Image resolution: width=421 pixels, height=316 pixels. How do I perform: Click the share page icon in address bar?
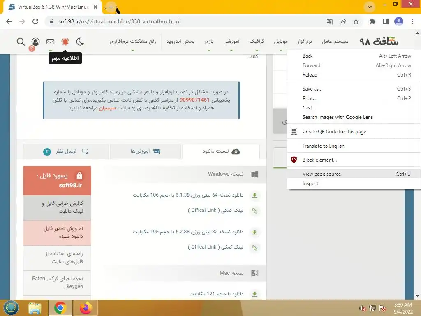click(342, 21)
